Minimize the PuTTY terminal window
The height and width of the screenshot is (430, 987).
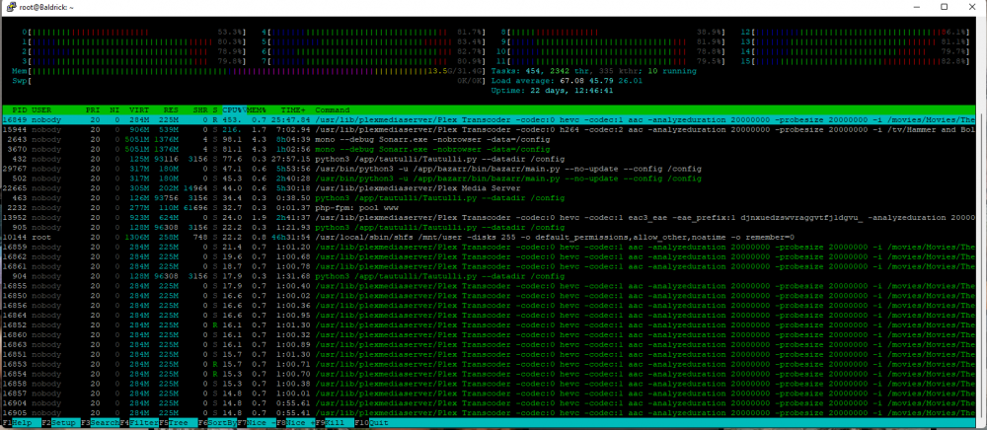[x=916, y=6]
